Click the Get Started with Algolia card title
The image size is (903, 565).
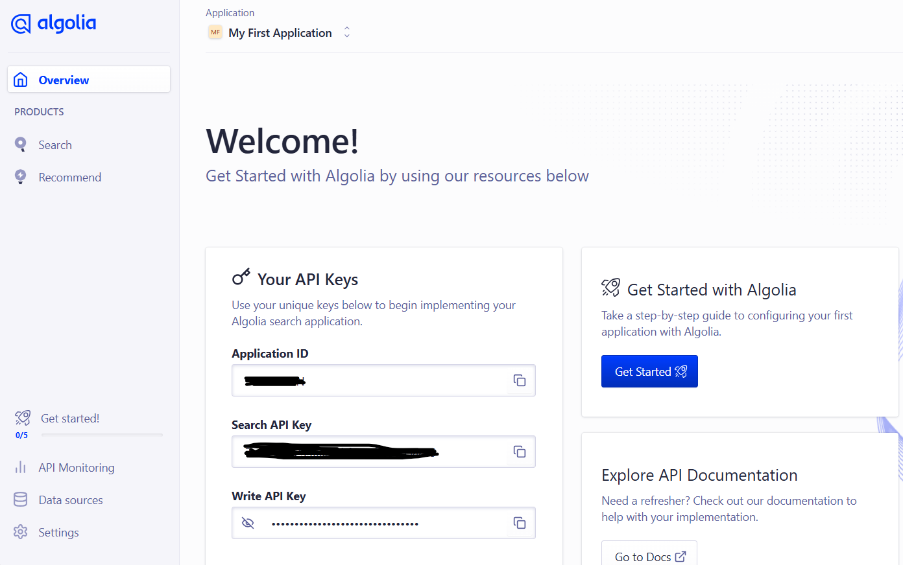[x=712, y=290]
